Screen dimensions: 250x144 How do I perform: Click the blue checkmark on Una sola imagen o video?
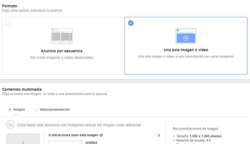pyautogui.click(x=131, y=23)
